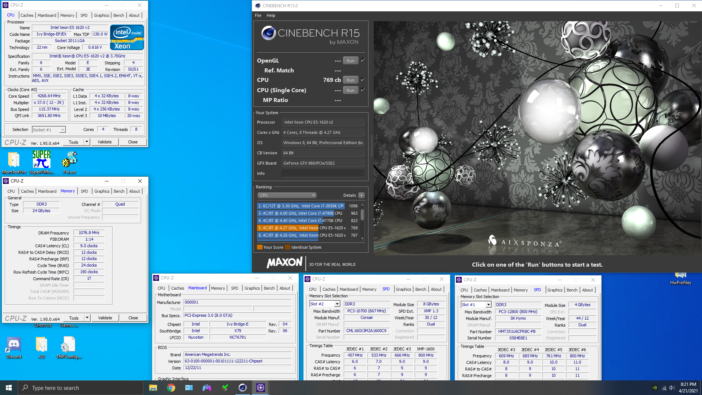Open NVIDIA tray icon
This screenshot has width=702, height=395.
click(654, 388)
